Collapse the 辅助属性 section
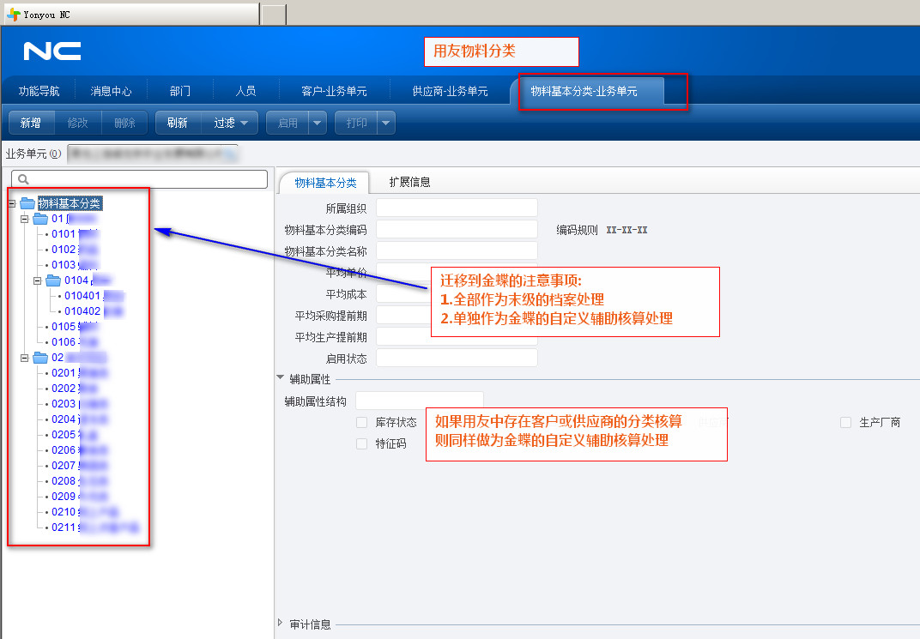Viewport: 920px width, 639px height. [x=281, y=378]
